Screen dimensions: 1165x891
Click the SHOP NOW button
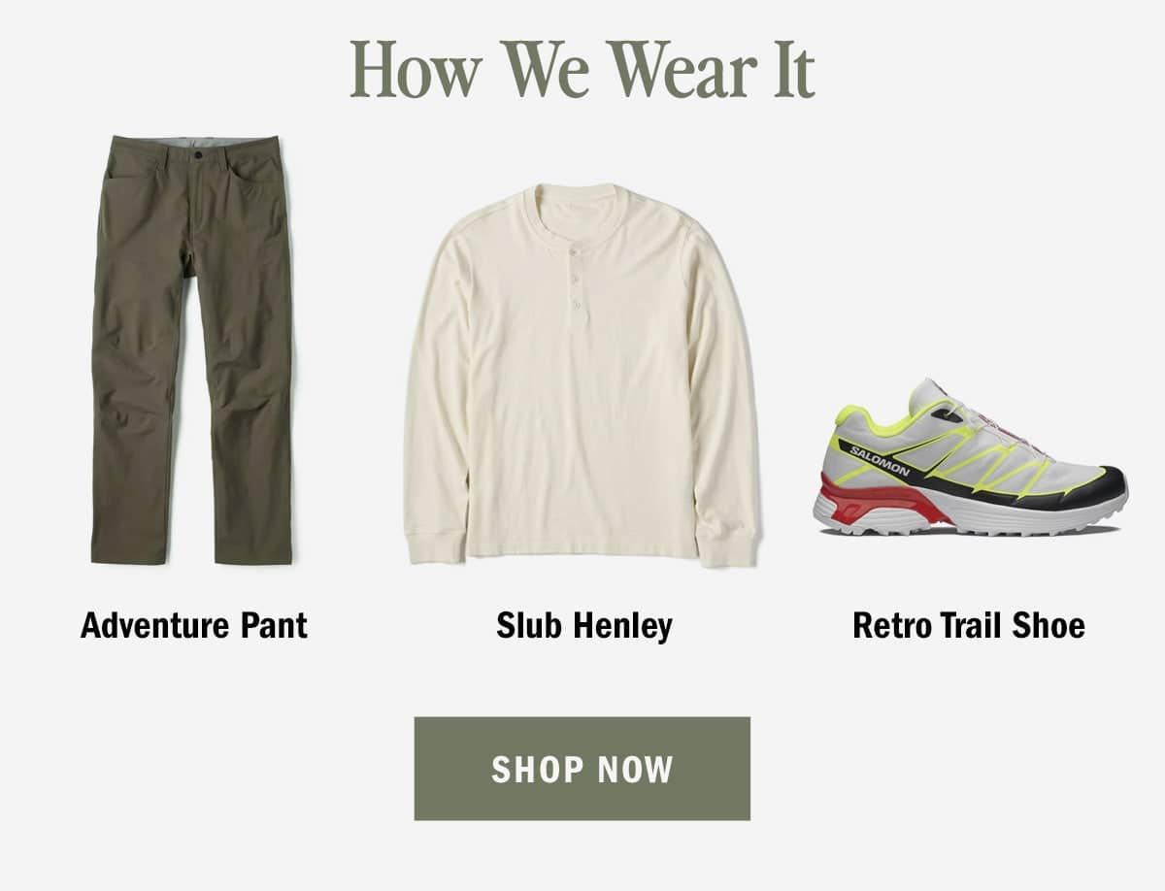pyautogui.click(x=582, y=769)
